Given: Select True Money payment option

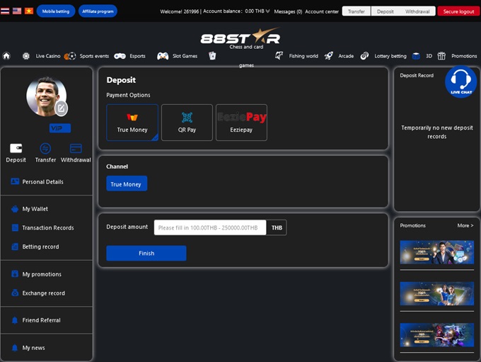Looking at the screenshot, I should point(132,123).
